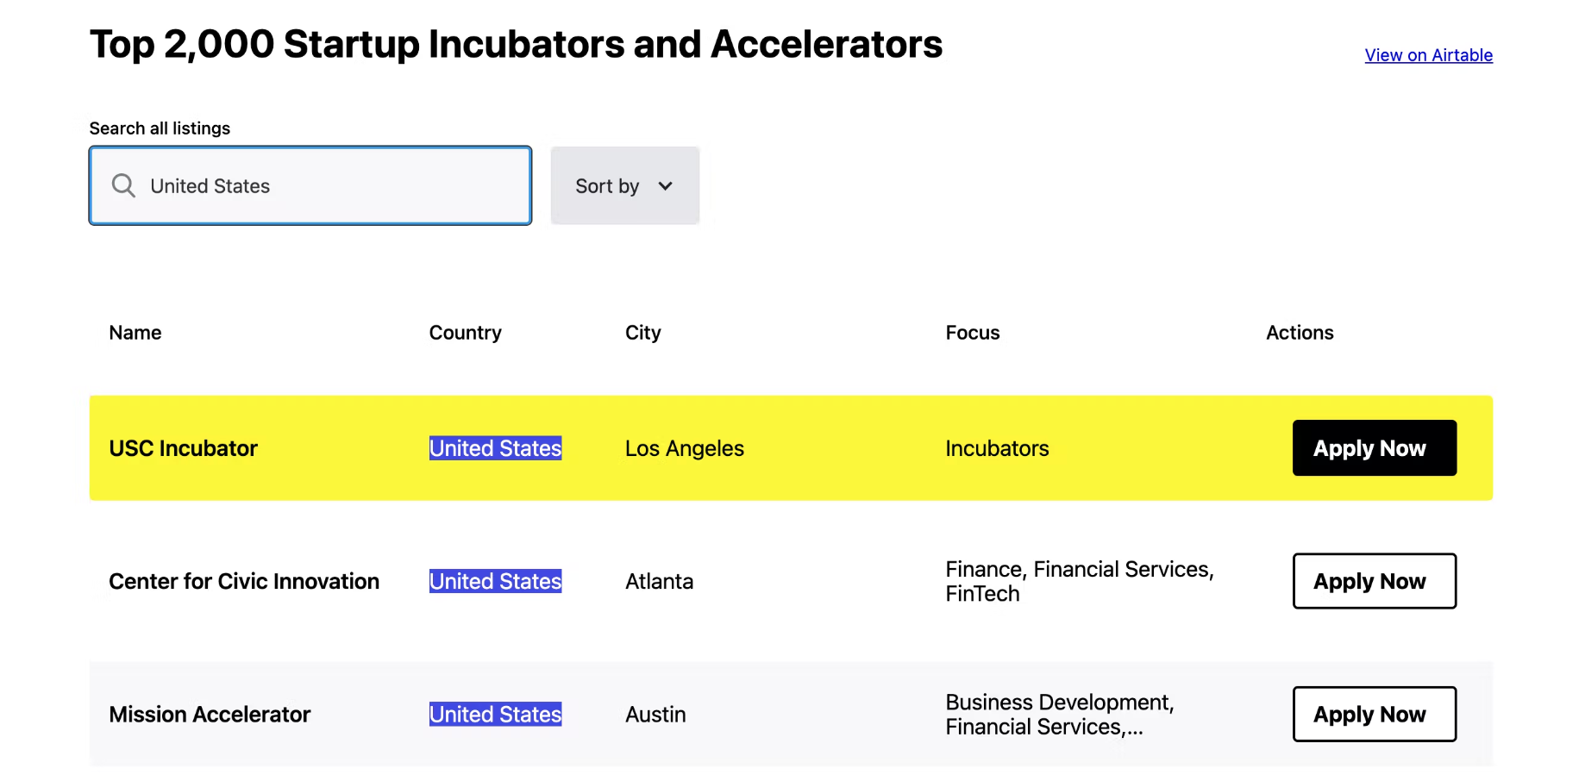
Task: Click the Austin city cell
Action: (x=655, y=715)
